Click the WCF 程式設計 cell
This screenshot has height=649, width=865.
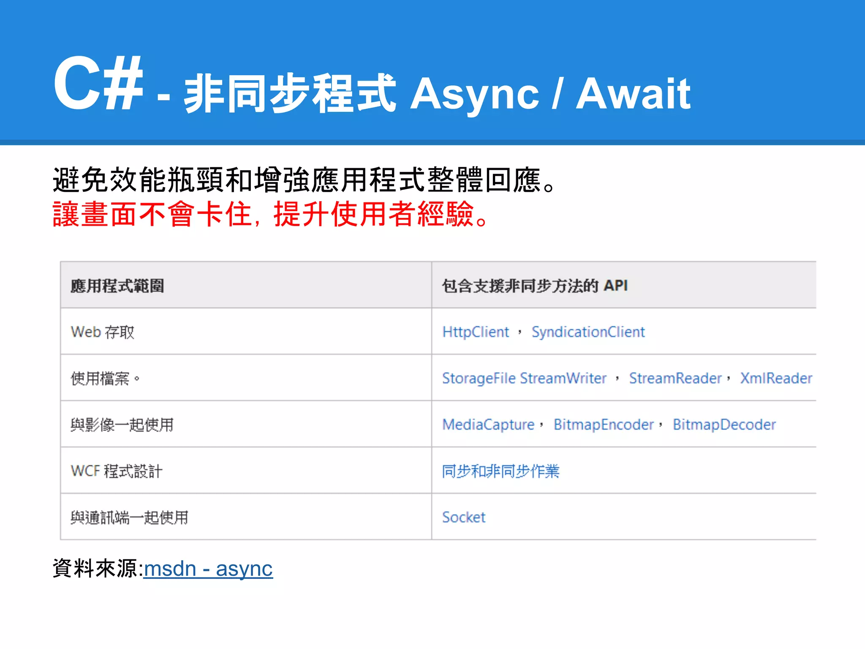click(x=246, y=471)
